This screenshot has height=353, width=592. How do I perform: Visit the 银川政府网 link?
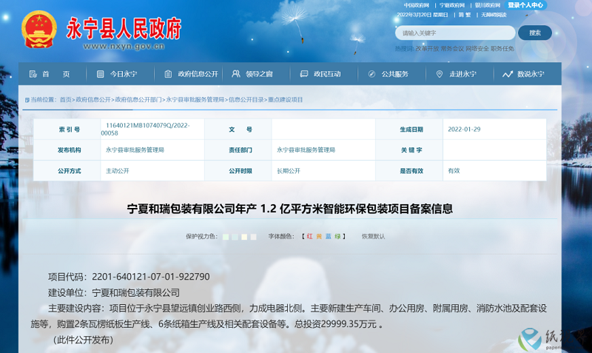pyautogui.click(x=488, y=5)
